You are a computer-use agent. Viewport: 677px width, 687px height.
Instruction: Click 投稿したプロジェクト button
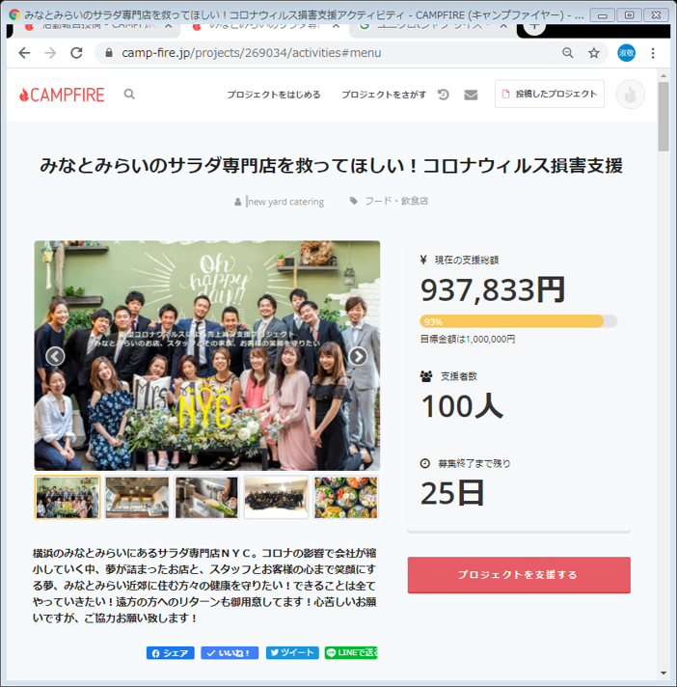coord(550,95)
